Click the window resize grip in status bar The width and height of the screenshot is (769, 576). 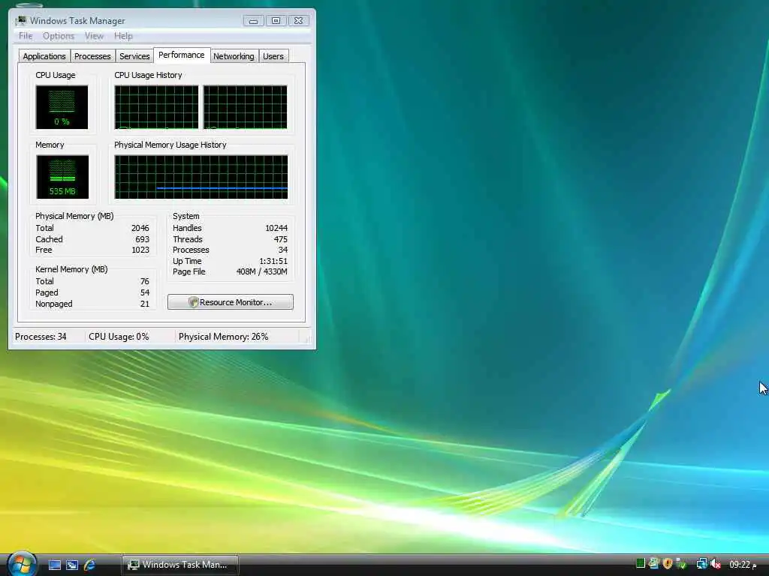(x=307, y=338)
